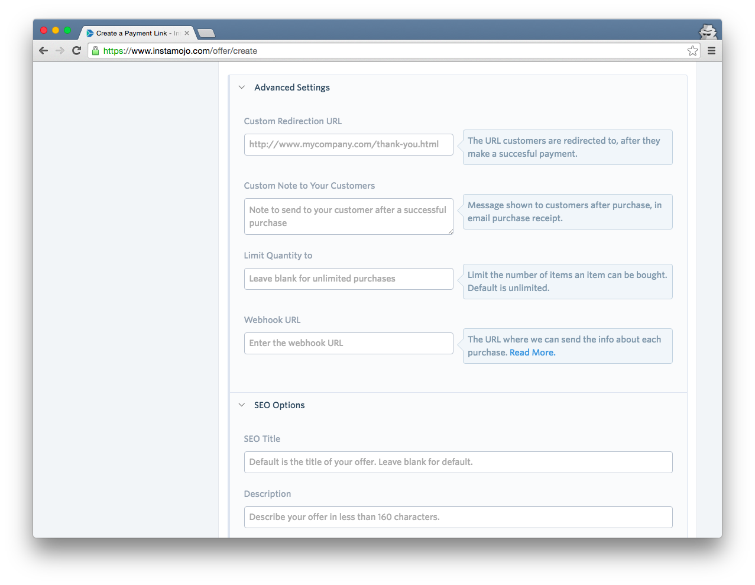Click the SEO Title text field
This screenshot has width=755, height=585.
[x=458, y=462]
